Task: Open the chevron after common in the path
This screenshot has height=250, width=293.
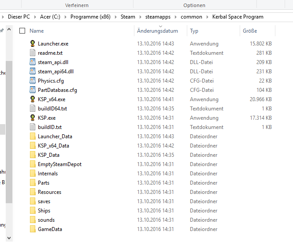Action: tap(207, 17)
